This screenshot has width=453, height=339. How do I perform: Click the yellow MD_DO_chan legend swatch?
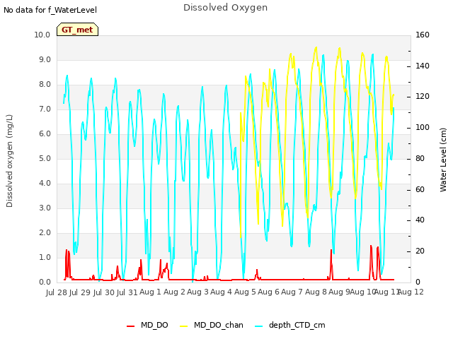pyautogui.click(x=183, y=326)
